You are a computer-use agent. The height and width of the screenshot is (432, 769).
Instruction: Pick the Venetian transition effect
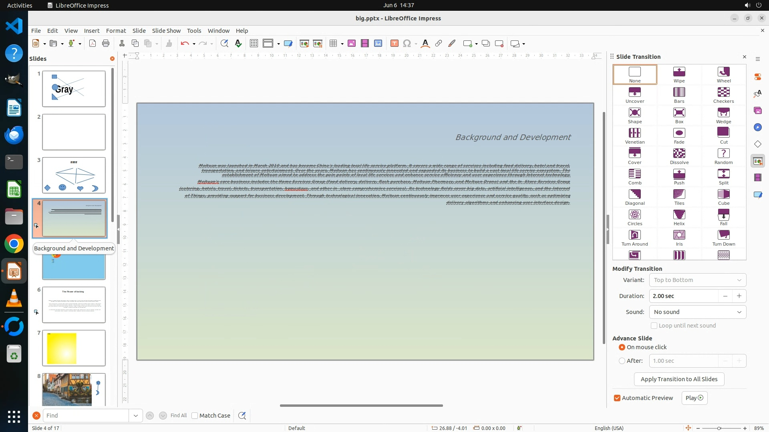pos(634,136)
